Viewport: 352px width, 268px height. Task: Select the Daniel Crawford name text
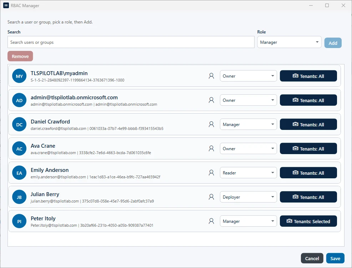pos(50,122)
